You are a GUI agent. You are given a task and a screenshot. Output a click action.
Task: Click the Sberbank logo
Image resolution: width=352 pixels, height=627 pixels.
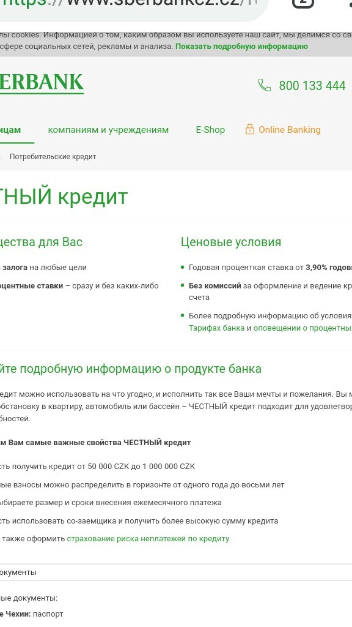tap(42, 83)
